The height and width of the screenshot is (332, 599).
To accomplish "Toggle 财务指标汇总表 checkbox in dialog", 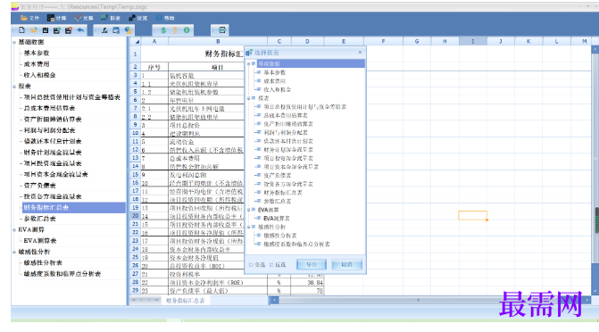I will (x=259, y=193).
